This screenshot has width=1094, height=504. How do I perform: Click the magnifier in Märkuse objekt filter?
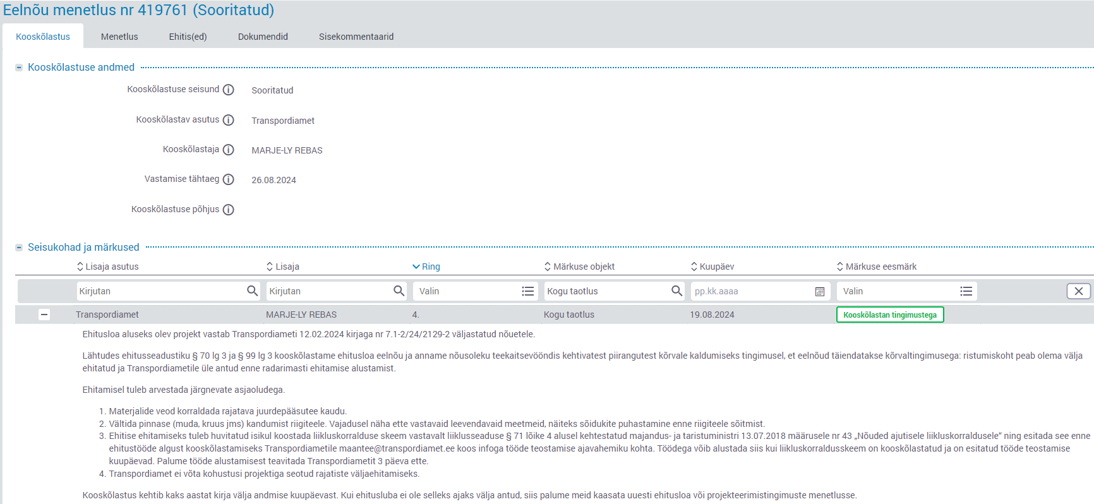pyautogui.click(x=676, y=291)
